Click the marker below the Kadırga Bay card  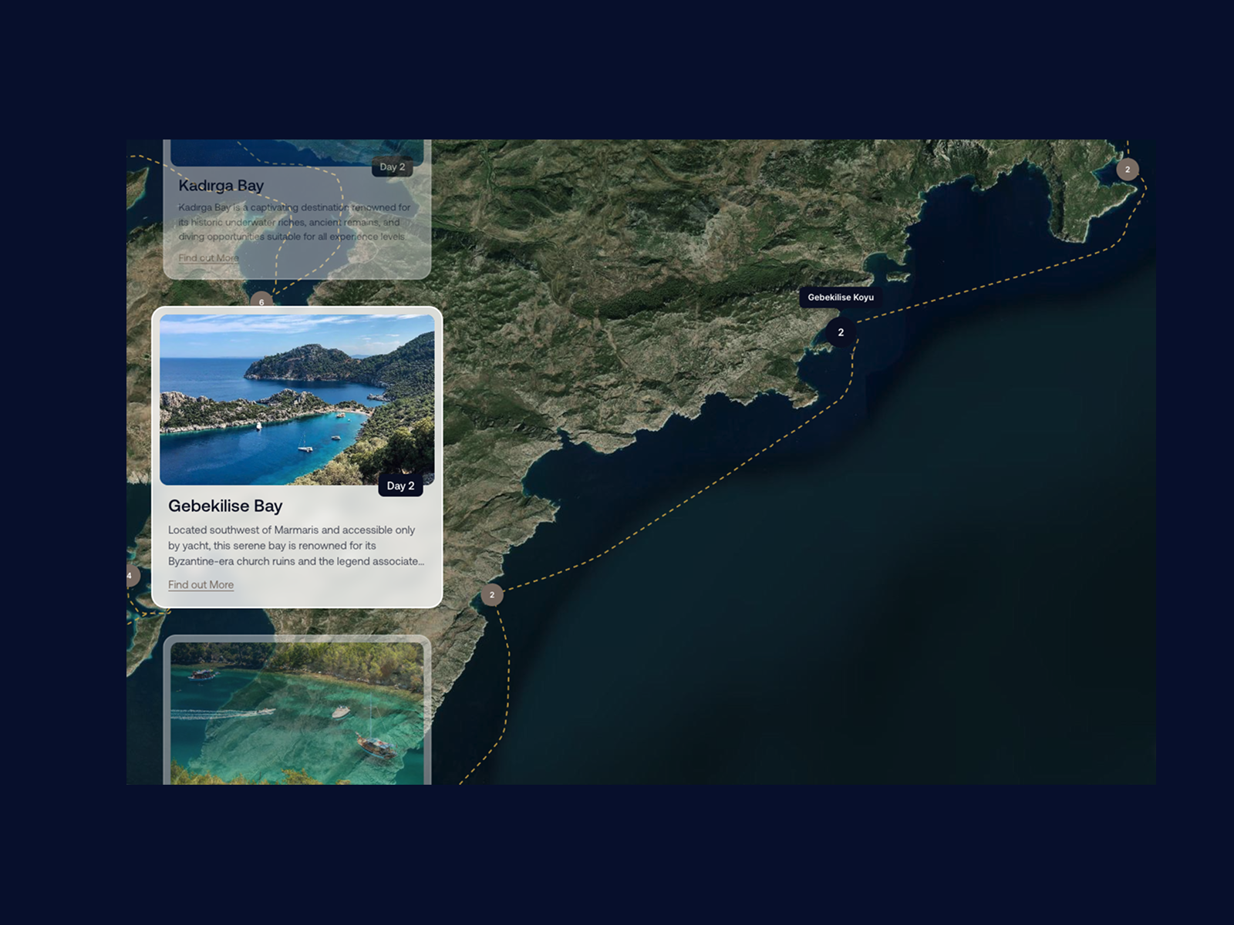coord(263,302)
